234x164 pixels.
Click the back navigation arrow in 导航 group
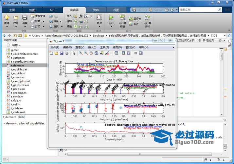(51, 16)
